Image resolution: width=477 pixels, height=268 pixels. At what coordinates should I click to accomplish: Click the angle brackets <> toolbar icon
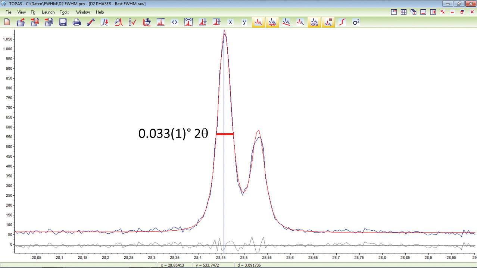pyautogui.click(x=174, y=22)
